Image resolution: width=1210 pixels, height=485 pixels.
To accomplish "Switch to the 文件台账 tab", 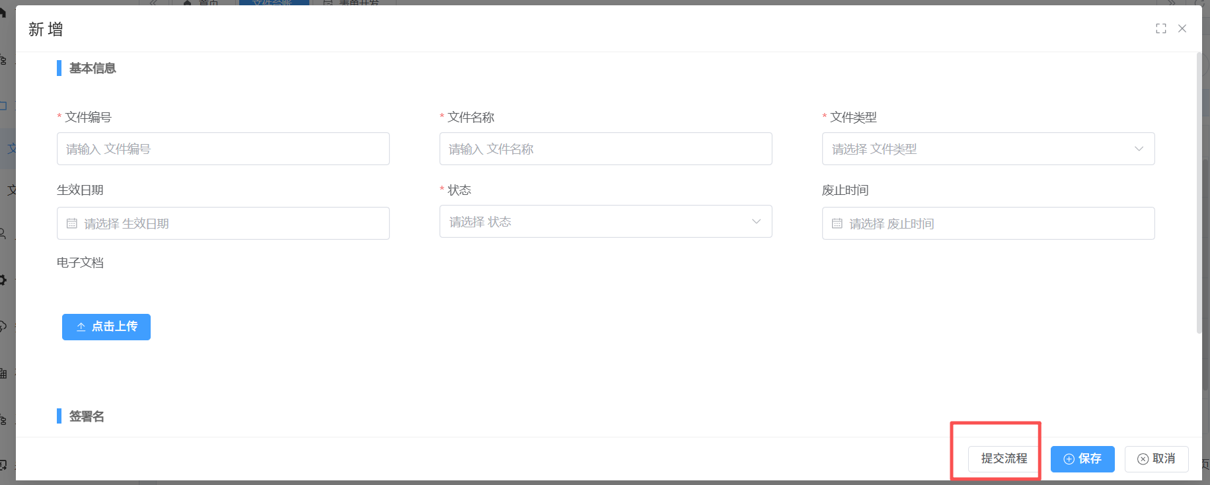I will coord(272,3).
